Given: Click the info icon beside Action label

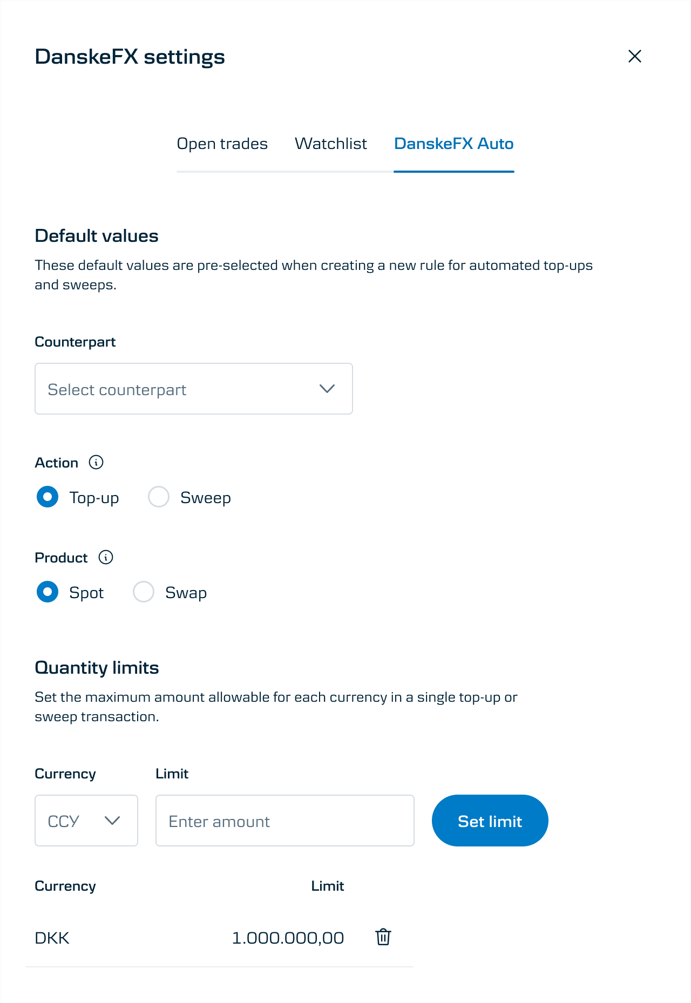Looking at the screenshot, I should 96,463.
